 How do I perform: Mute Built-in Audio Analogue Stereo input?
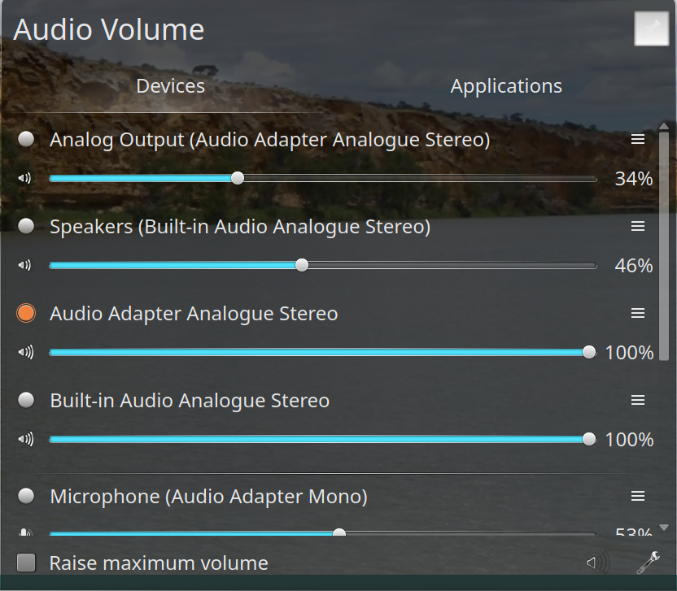25,439
